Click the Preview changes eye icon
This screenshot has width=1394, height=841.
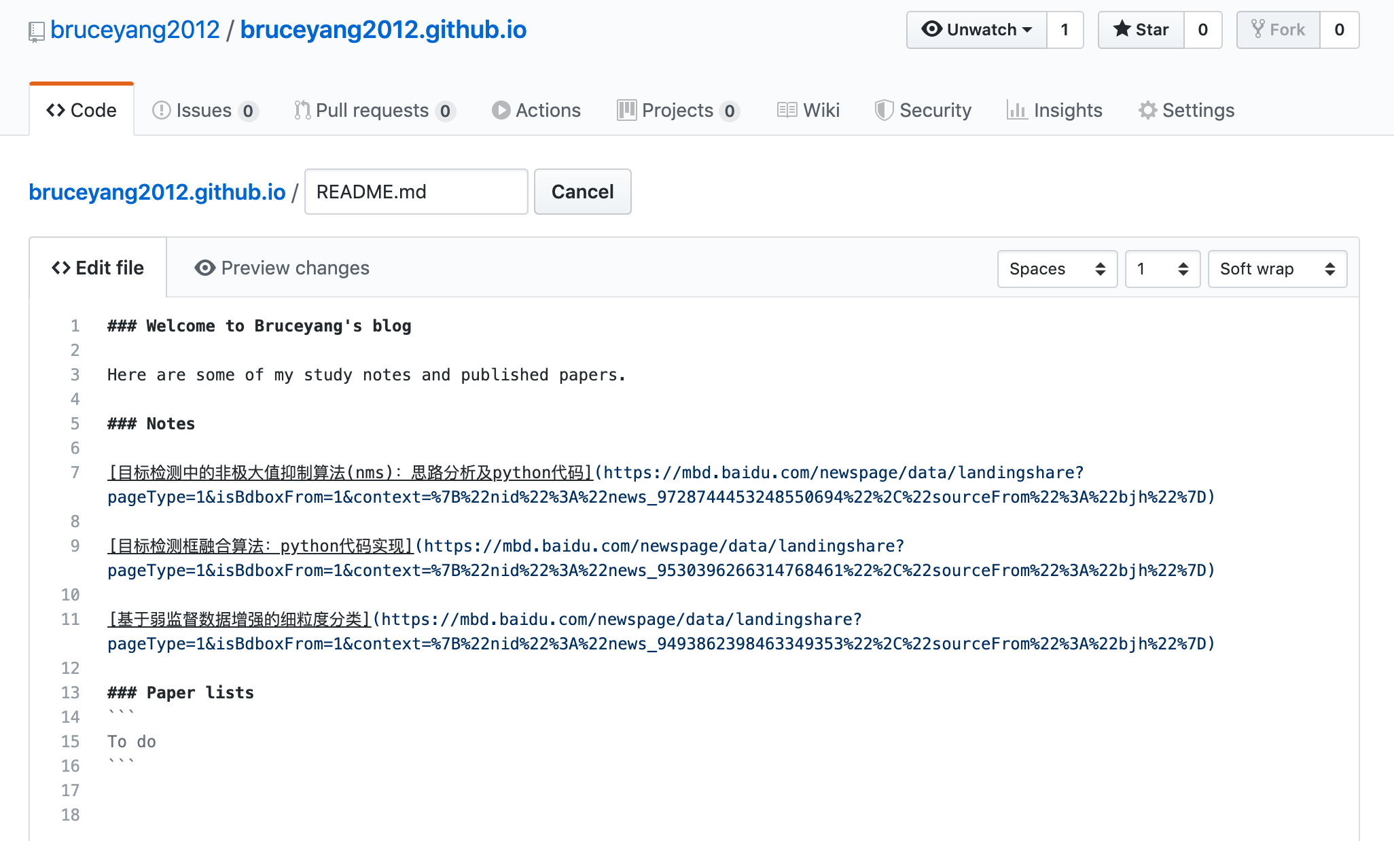coord(205,268)
